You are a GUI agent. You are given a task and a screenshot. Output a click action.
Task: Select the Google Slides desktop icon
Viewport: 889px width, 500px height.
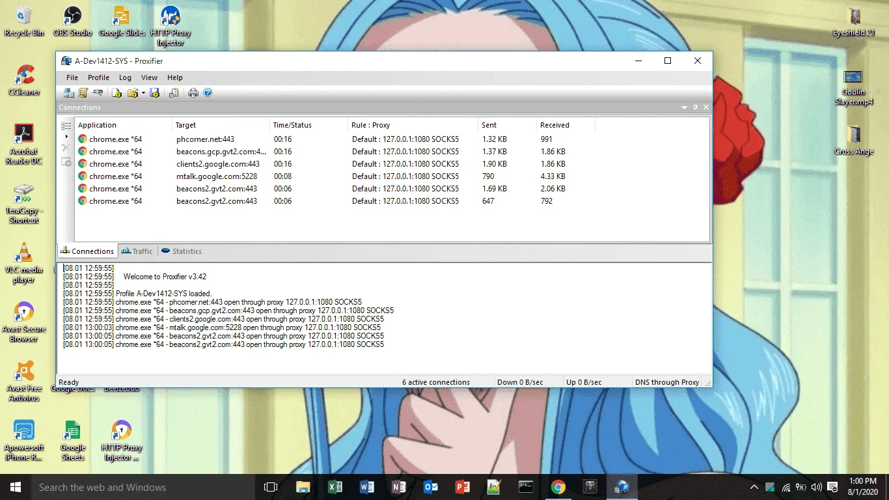click(122, 21)
